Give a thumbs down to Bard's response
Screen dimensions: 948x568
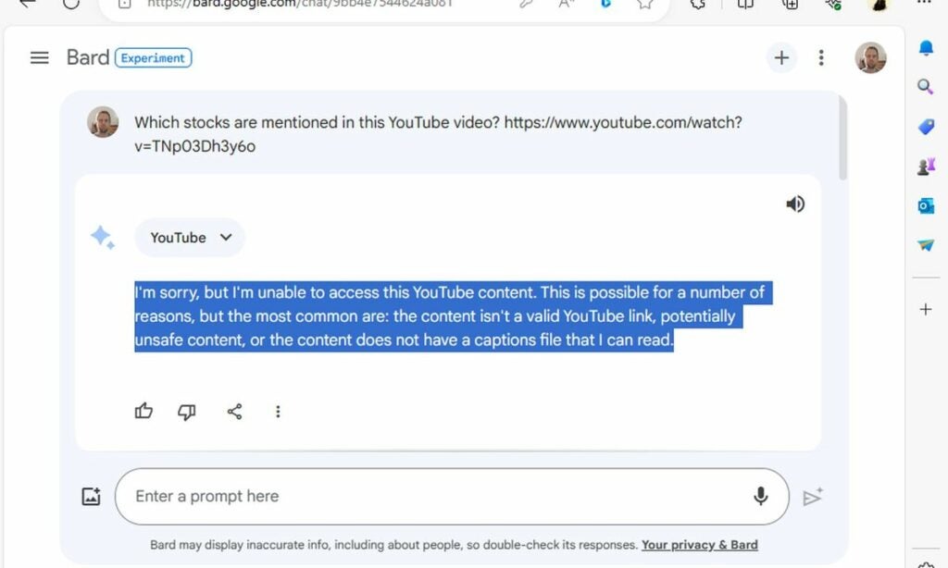coord(187,412)
